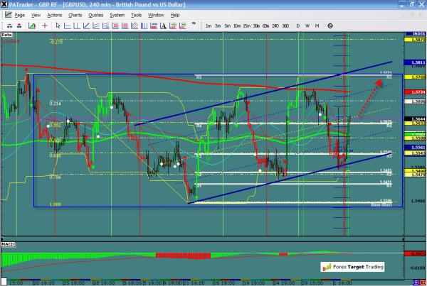Click the PATrader chart icon beside Page menu
Screen dimensions: 427x286
point(8,15)
